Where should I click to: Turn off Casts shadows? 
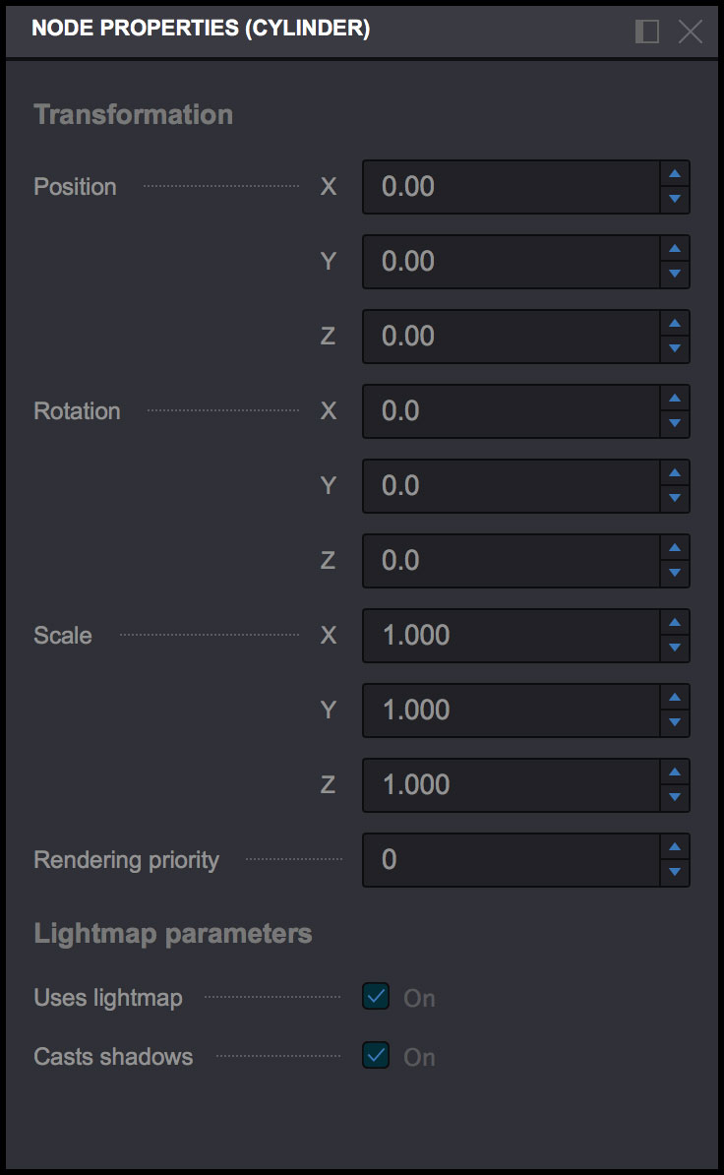pyautogui.click(x=375, y=1056)
